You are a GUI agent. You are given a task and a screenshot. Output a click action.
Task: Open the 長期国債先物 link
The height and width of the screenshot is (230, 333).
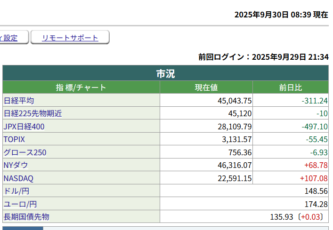[x=26, y=217]
